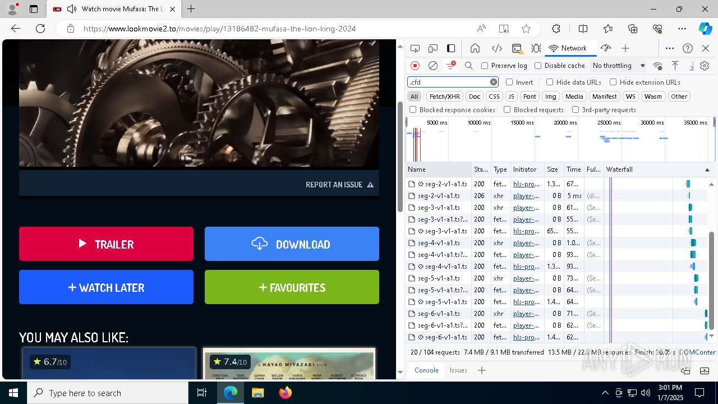Open the Elements tool icon
The width and height of the screenshot is (718, 404).
tap(496, 48)
